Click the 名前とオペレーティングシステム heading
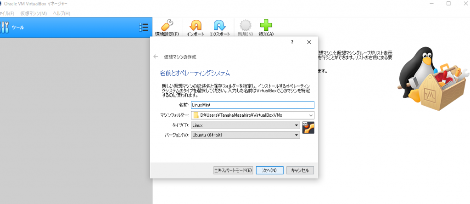Viewport: 470px width, 204px height. [x=195, y=73]
